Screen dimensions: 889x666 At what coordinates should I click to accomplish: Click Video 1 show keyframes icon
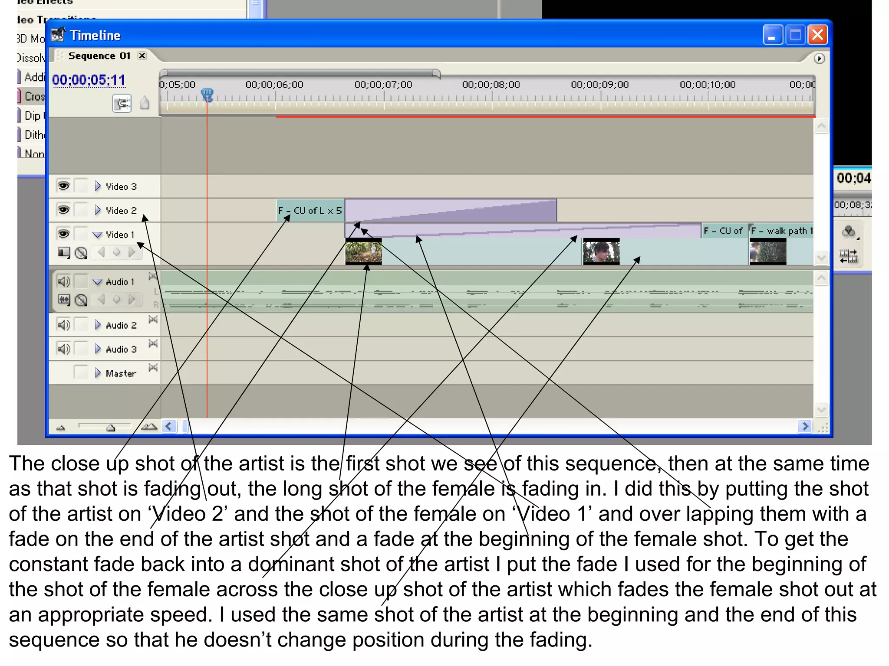coord(81,252)
